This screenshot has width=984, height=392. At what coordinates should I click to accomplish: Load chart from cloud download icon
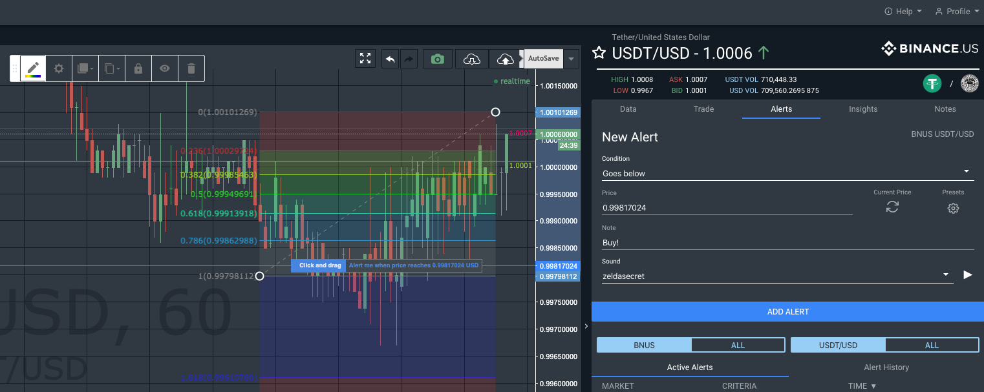(x=472, y=59)
